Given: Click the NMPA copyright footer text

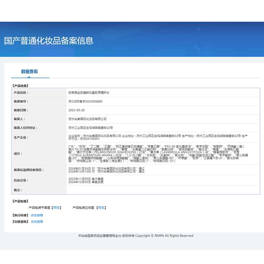Looking at the screenshot, I should tap(135, 236).
